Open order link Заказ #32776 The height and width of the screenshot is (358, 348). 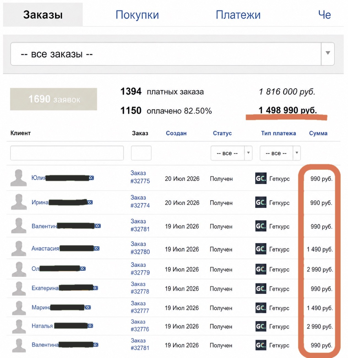point(140,326)
